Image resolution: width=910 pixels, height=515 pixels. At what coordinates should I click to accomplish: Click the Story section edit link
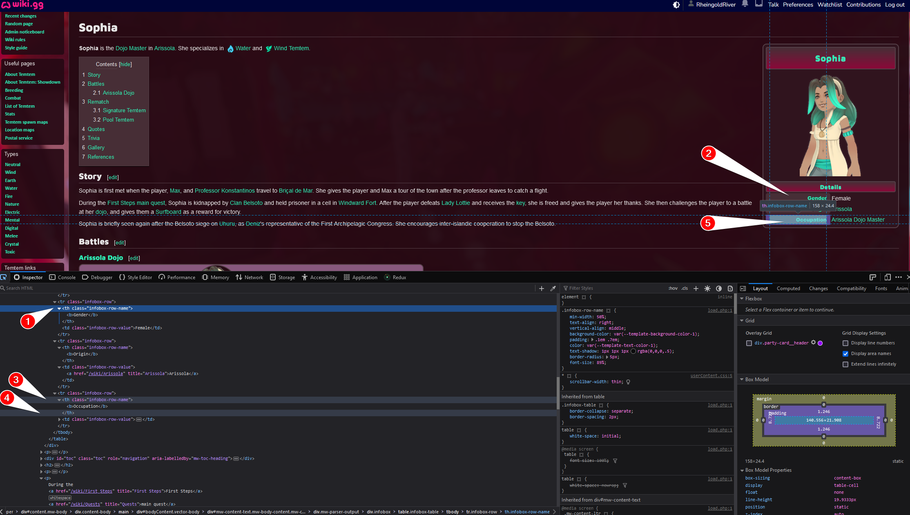(x=113, y=178)
